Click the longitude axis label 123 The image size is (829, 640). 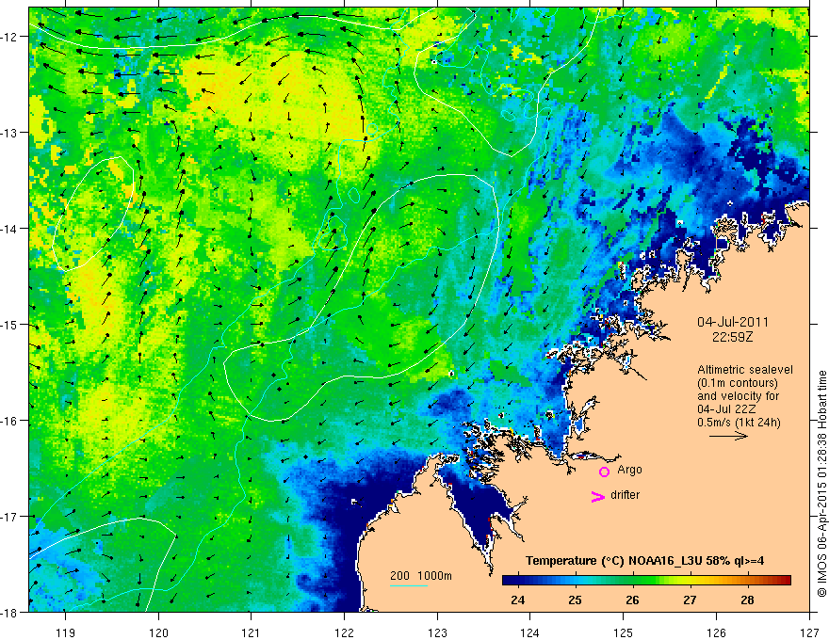[x=437, y=632]
